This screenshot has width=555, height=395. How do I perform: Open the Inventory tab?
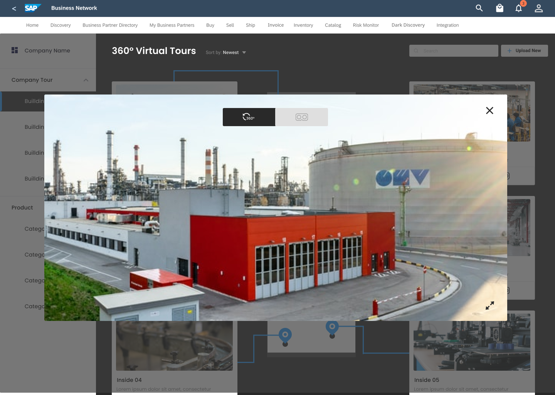pos(303,25)
